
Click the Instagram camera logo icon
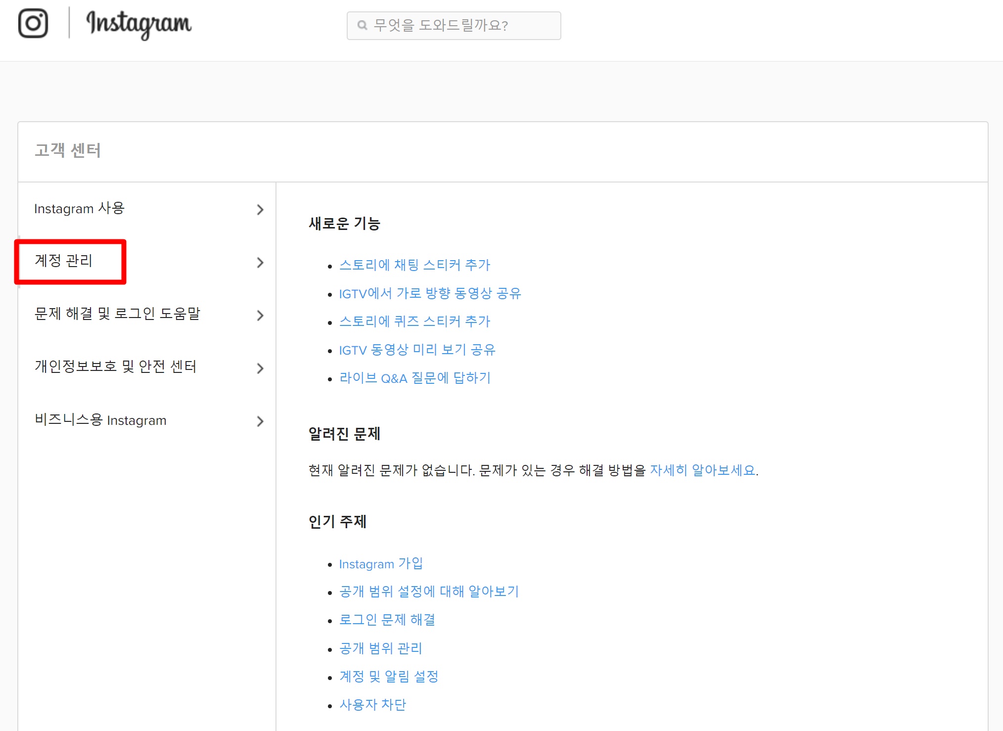[33, 23]
